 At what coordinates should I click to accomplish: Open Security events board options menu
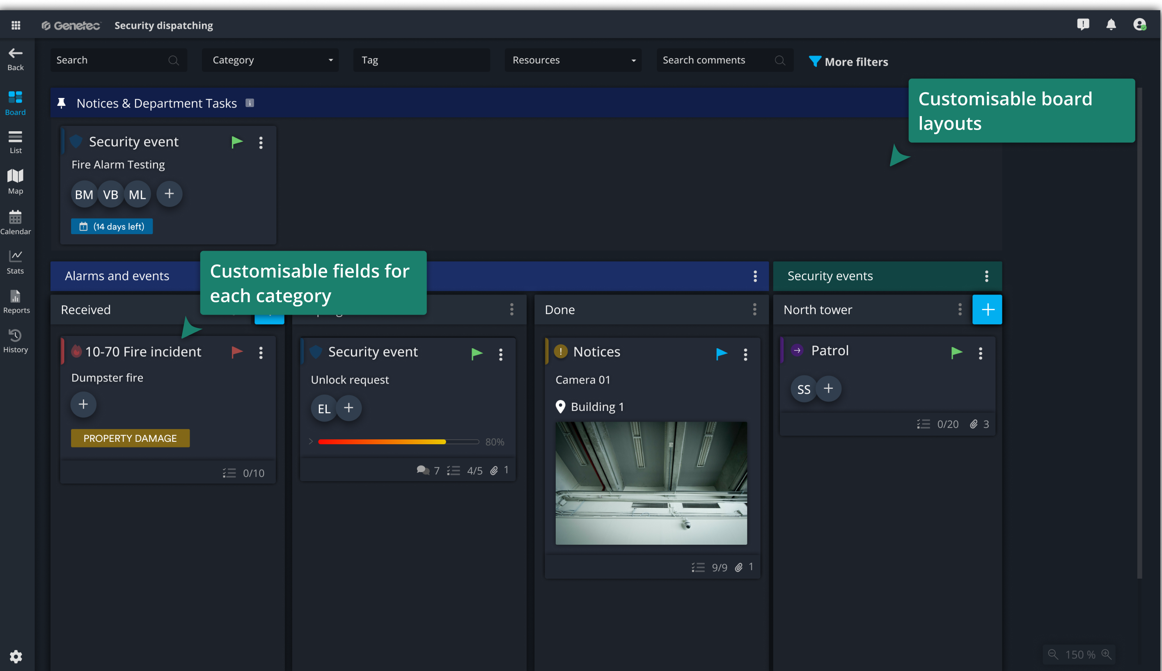coord(986,276)
